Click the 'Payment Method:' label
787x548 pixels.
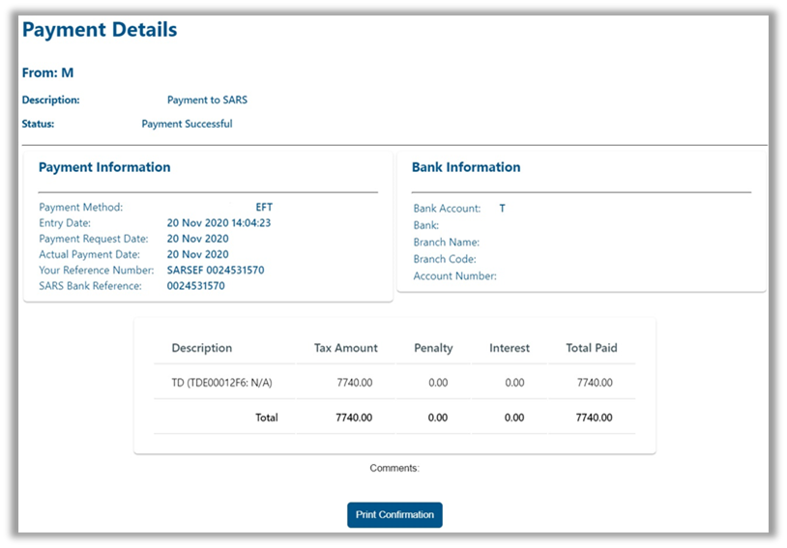click(x=81, y=207)
